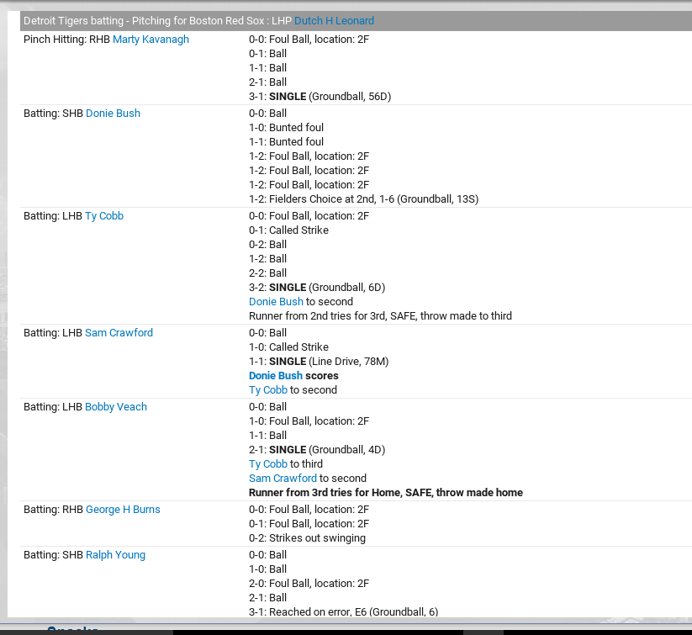Click Donie Bush in the Batting: SHB row
692x635 pixels.
pos(113,114)
